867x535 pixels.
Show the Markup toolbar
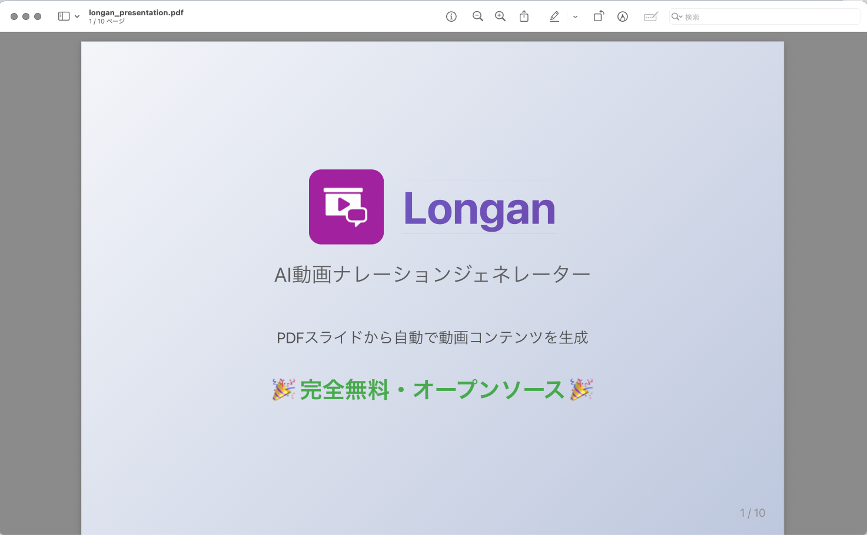coord(623,16)
